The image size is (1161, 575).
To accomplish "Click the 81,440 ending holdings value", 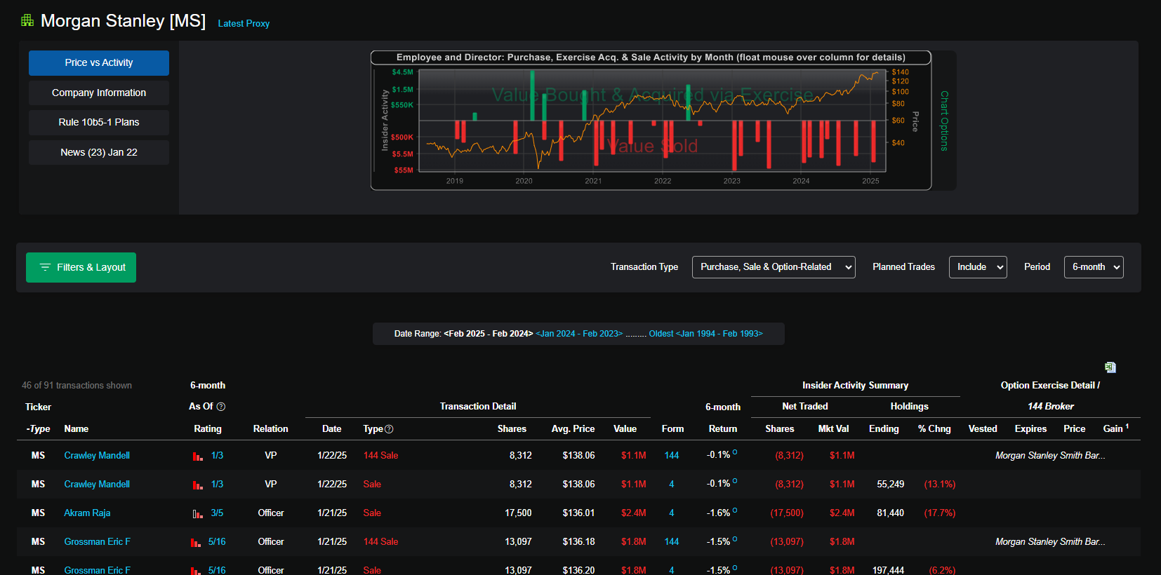I will [x=890, y=513].
